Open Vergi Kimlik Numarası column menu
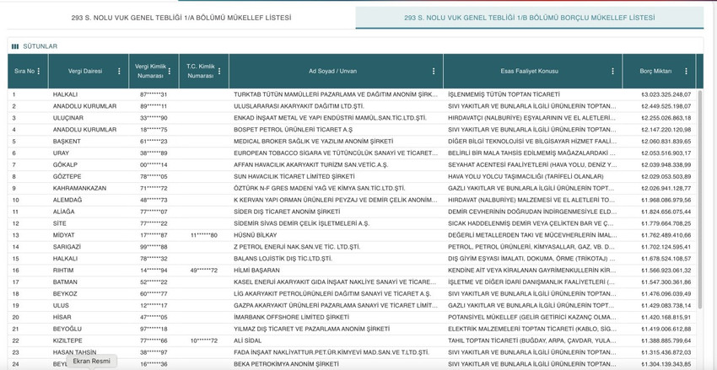 click(170, 72)
